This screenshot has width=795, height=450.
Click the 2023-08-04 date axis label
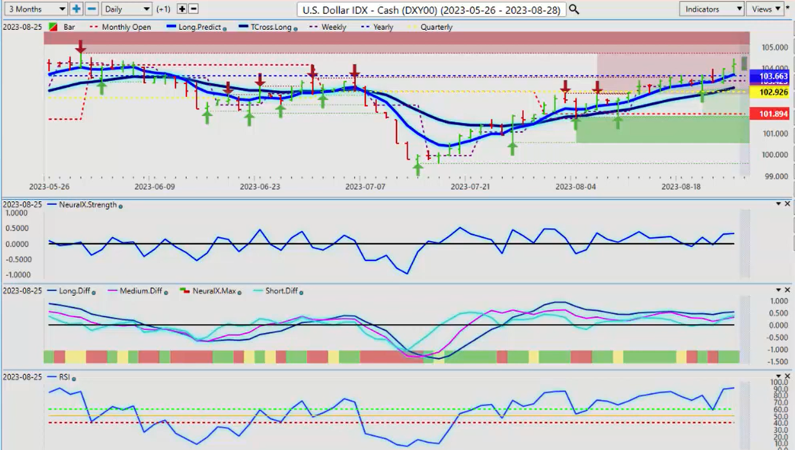576,187
